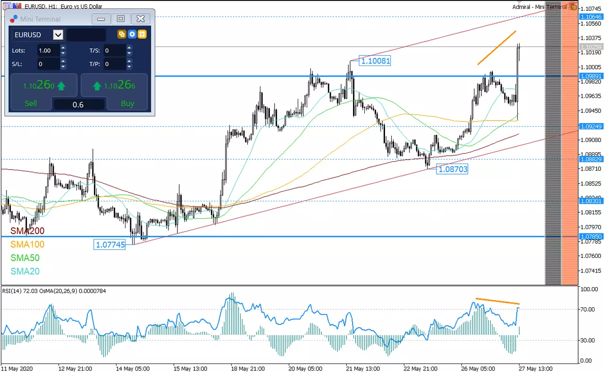
Task: Click the T/P input field
Action: 115,64
